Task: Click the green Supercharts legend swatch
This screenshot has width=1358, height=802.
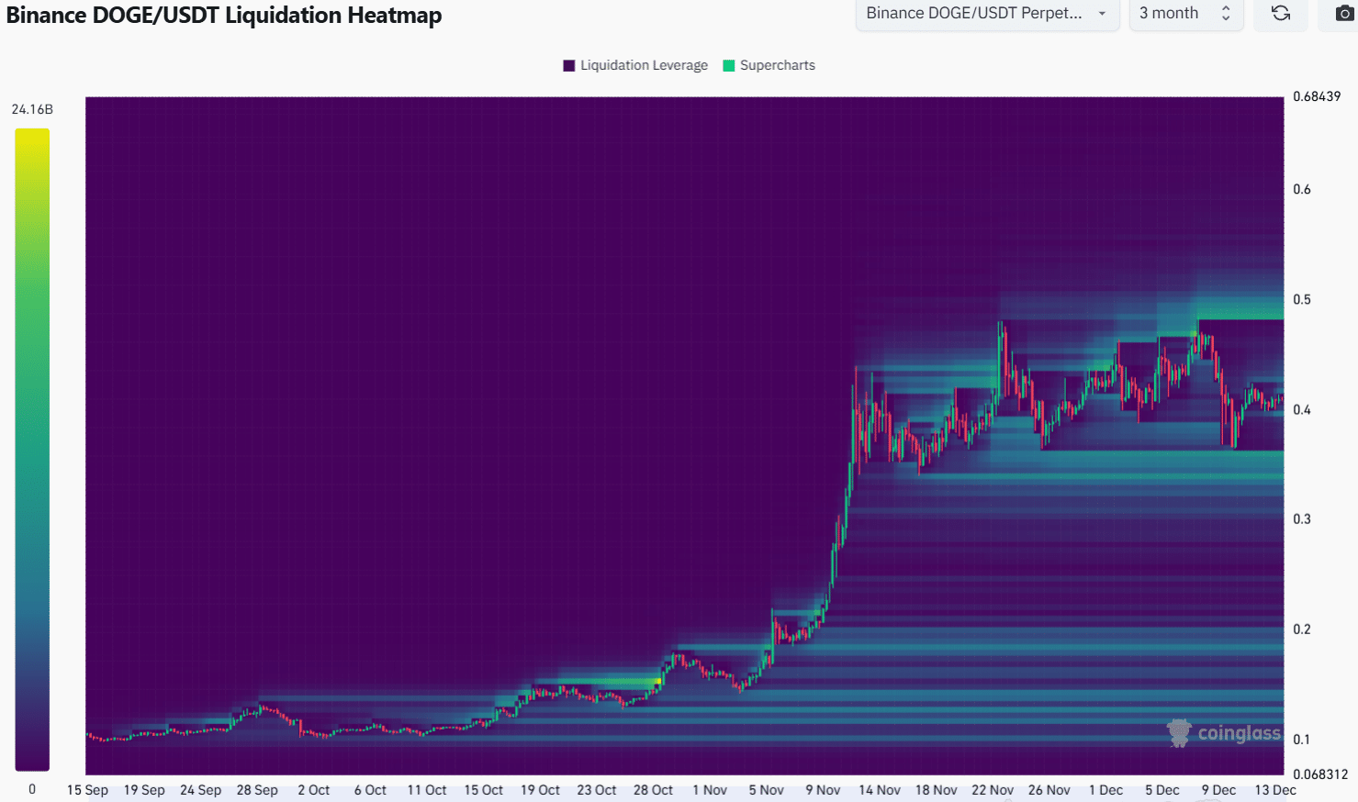Action: 729,65
